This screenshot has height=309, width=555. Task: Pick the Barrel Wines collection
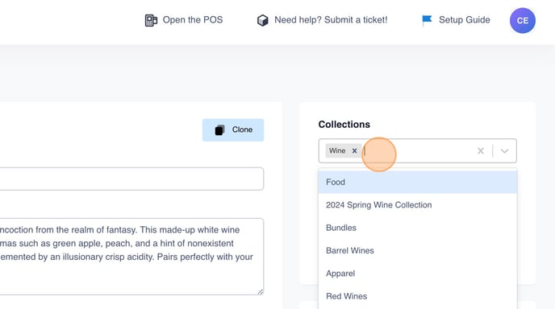pyautogui.click(x=418, y=251)
